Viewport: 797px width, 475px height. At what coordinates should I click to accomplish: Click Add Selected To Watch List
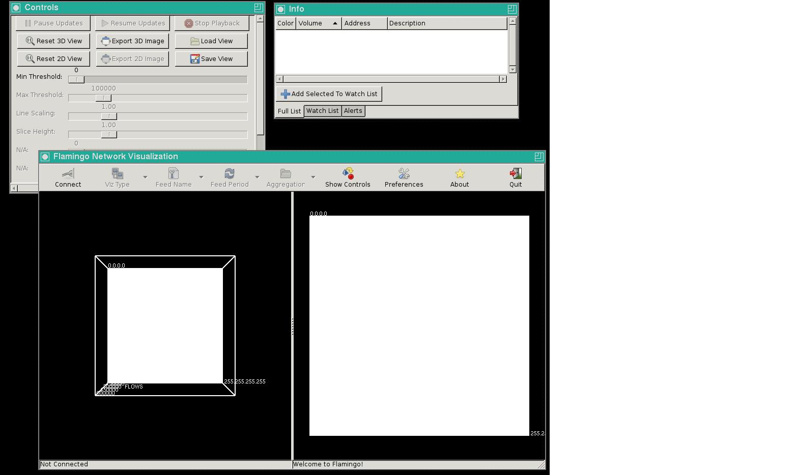point(329,94)
